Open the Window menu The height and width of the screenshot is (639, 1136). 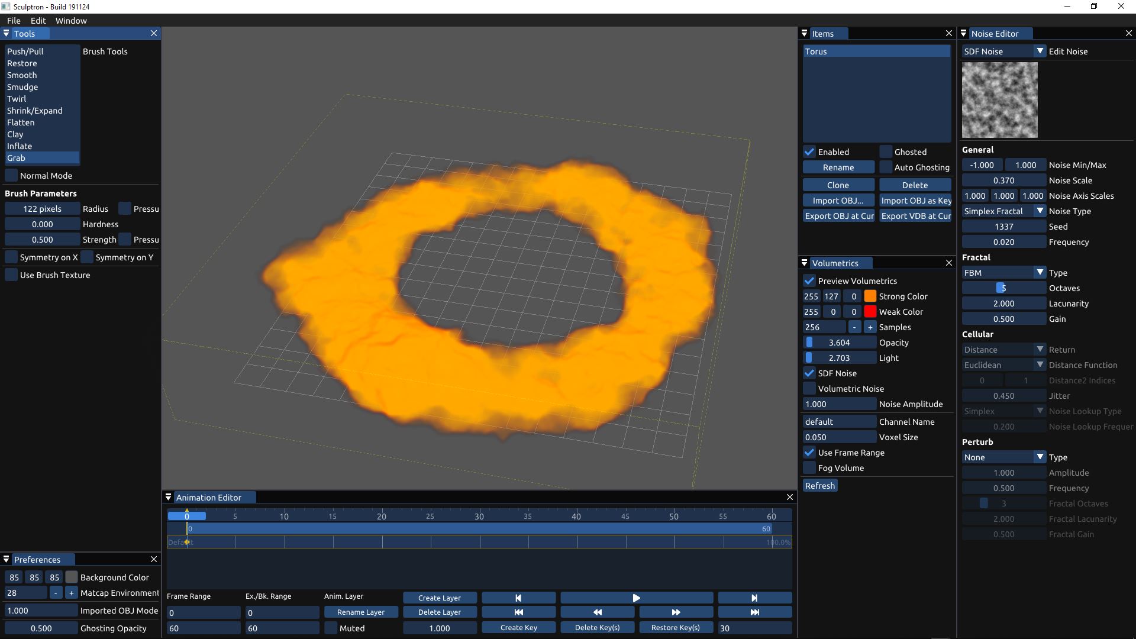pyautogui.click(x=71, y=21)
